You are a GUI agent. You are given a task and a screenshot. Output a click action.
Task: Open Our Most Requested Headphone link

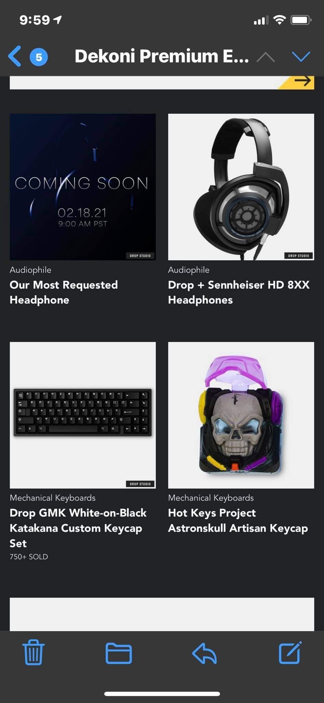click(64, 292)
